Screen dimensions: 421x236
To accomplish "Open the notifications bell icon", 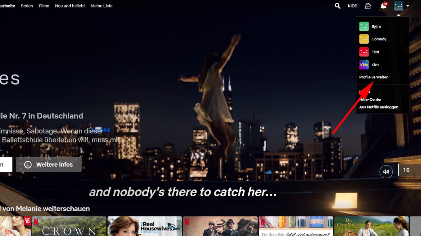I will [x=384, y=6].
